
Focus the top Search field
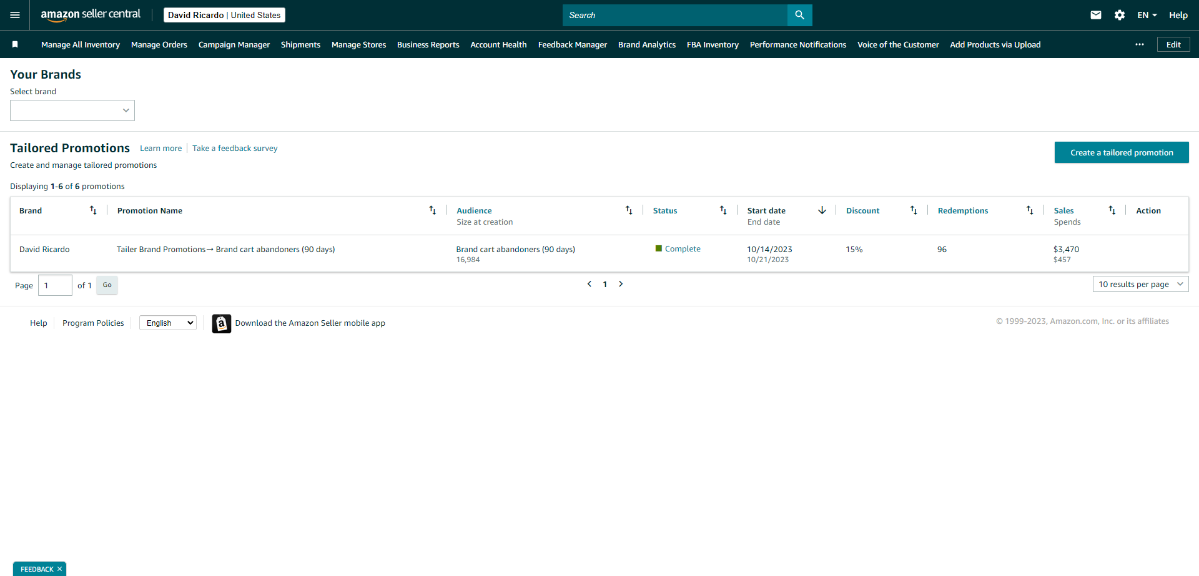tap(675, 15)
